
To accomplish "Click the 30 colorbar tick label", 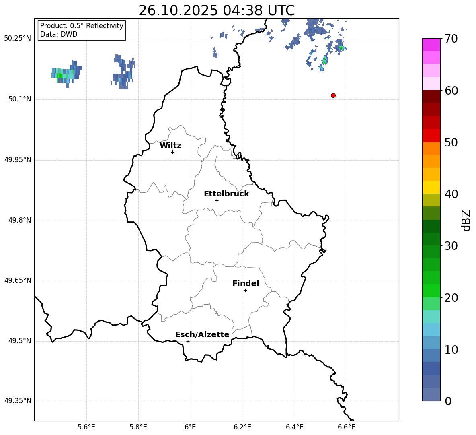I will click(x=451, y=246).
